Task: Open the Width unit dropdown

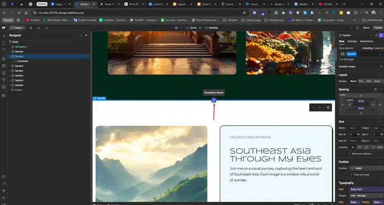Action: 358,128
